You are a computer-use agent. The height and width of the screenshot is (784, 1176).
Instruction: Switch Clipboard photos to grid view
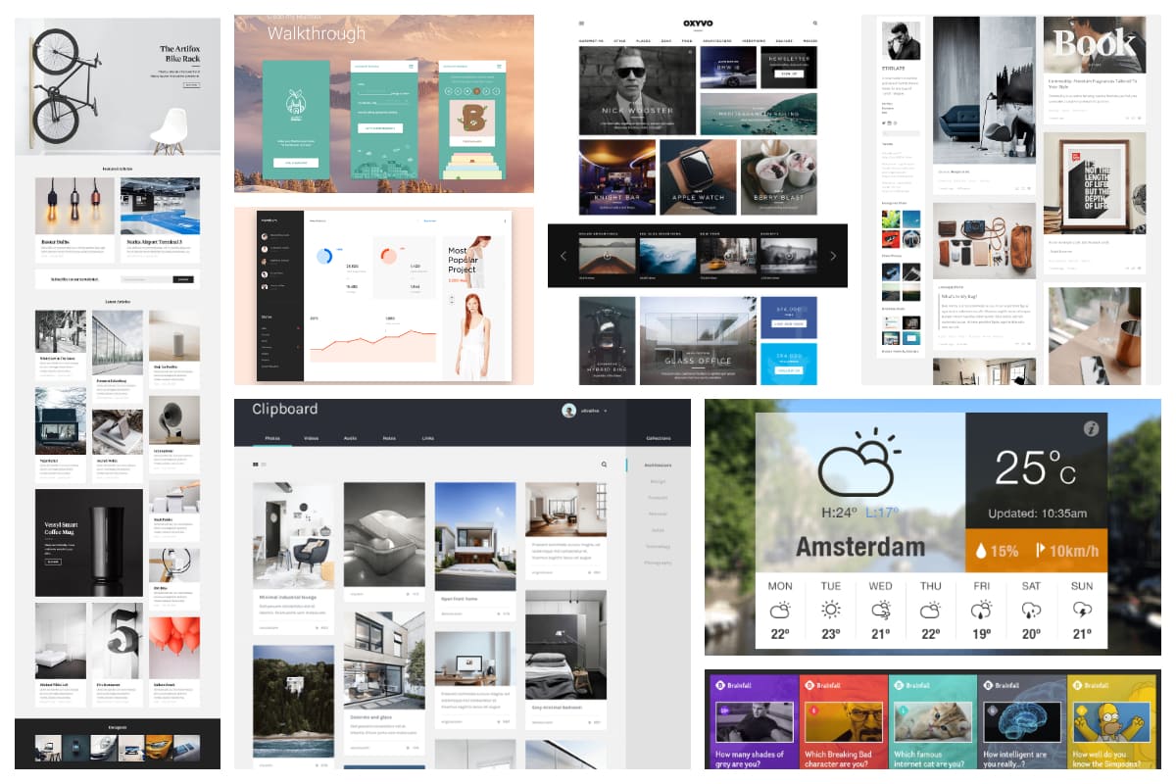(255, 465)
